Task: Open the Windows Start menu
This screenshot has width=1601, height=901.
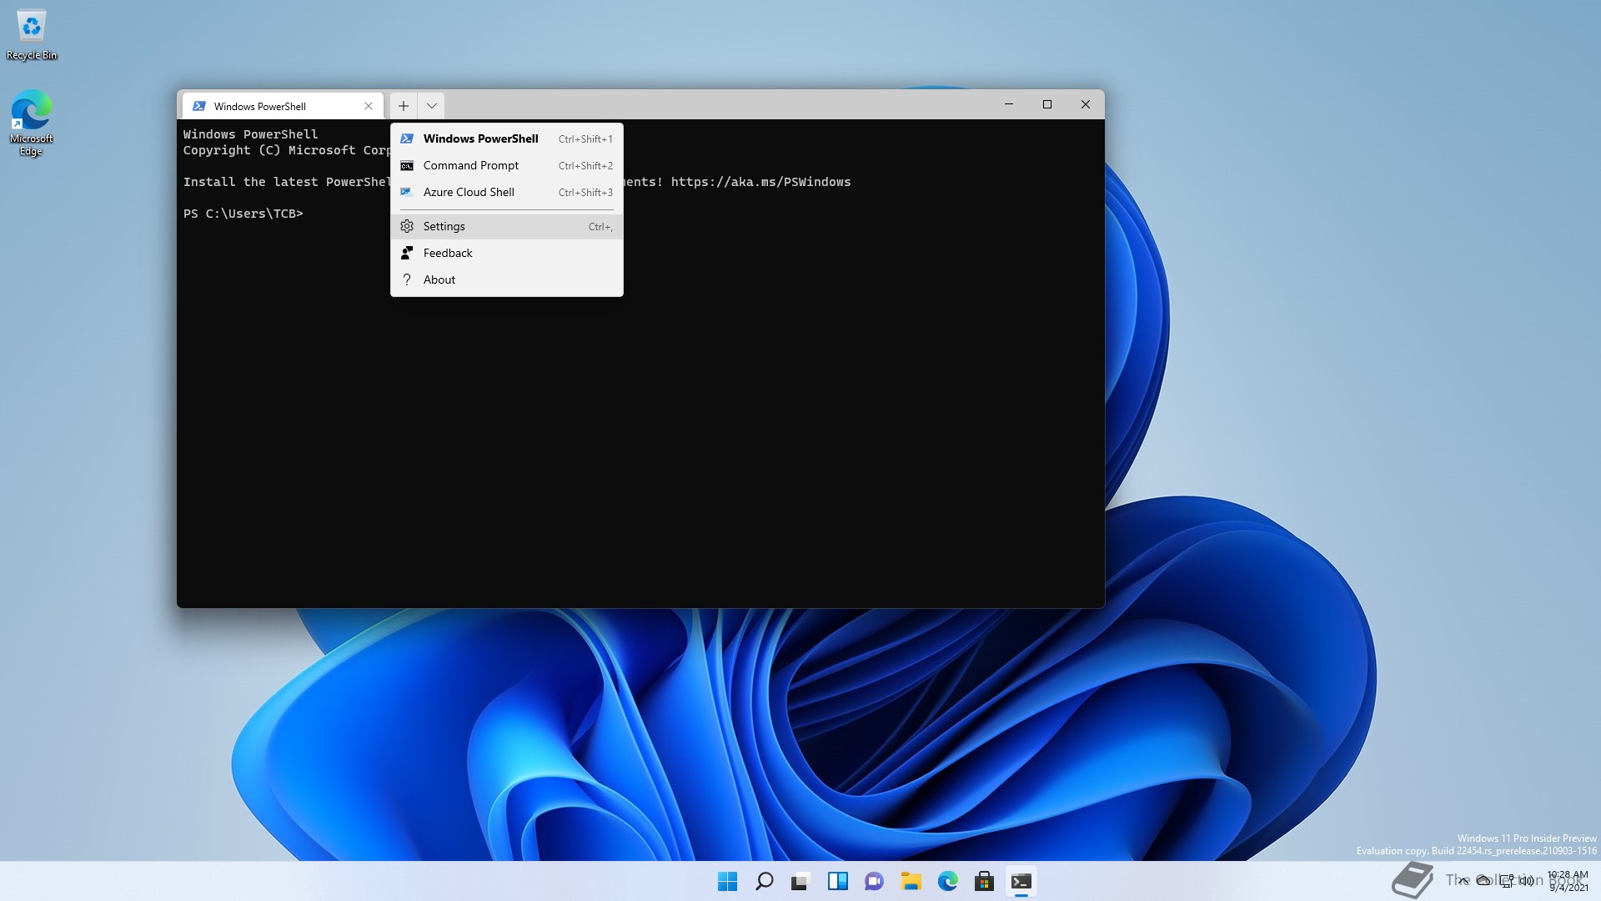Action: (x=727, y=881)
